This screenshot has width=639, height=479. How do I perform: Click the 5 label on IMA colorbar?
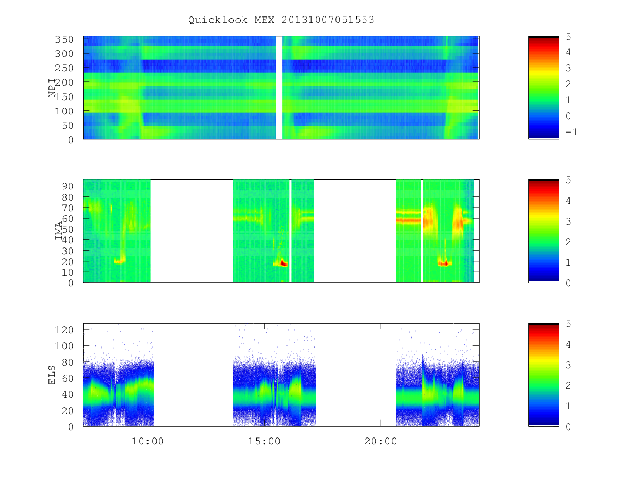(568, 180)
